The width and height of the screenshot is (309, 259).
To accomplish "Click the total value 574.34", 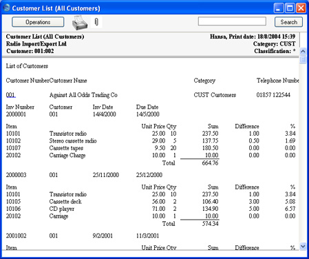I will click(210, 224).
